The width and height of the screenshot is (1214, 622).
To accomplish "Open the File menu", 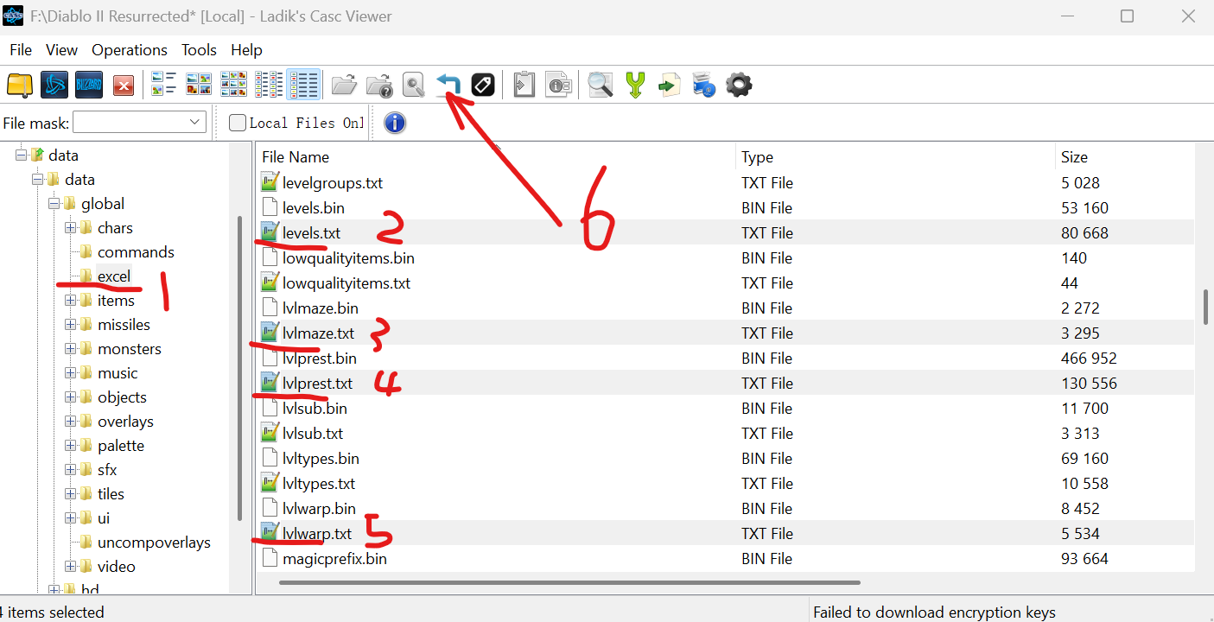I will point(21,50).
